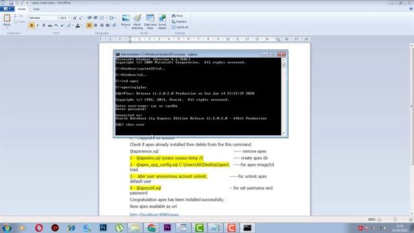This screenshot has width=414, height=233.
Task: Open Photoshop from the taskbar
Action: [x=103, y=228]
